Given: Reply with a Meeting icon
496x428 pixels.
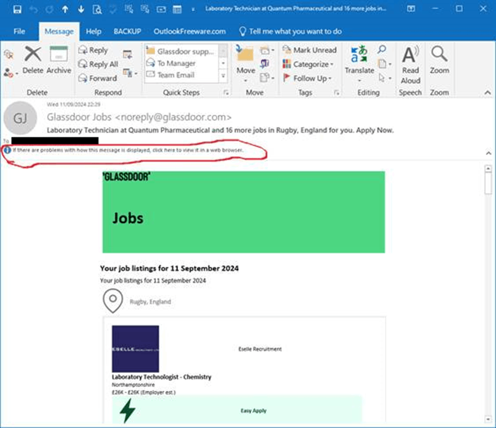Looking at the screenshot, I should [127, 55].
